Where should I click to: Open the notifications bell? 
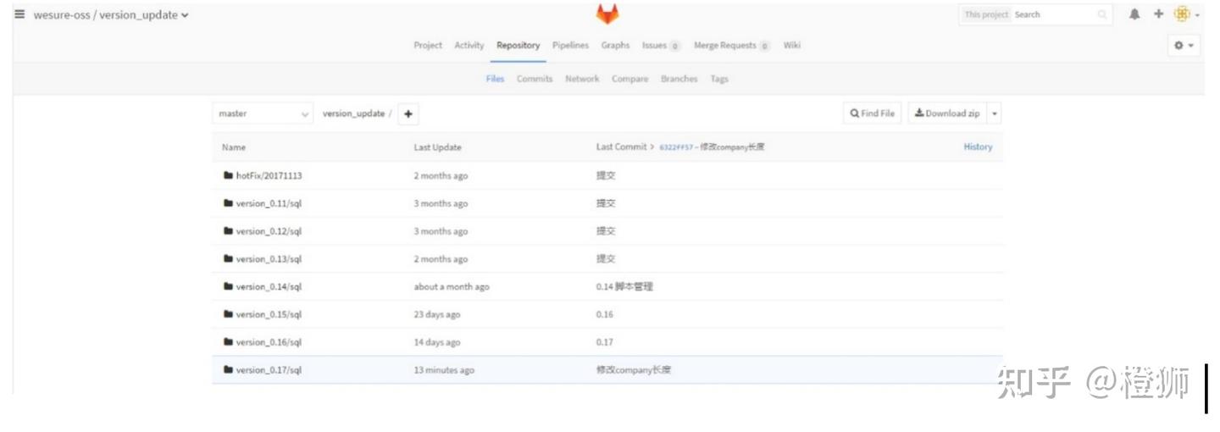pyautogui.click(x=1134, y=14)
